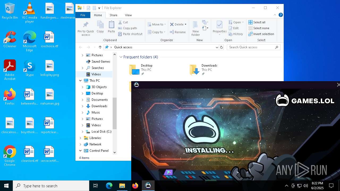The image size is (340, 191).
Task: Click Pin to Quick access ribbon icon
Action: (x=86, y=29)
